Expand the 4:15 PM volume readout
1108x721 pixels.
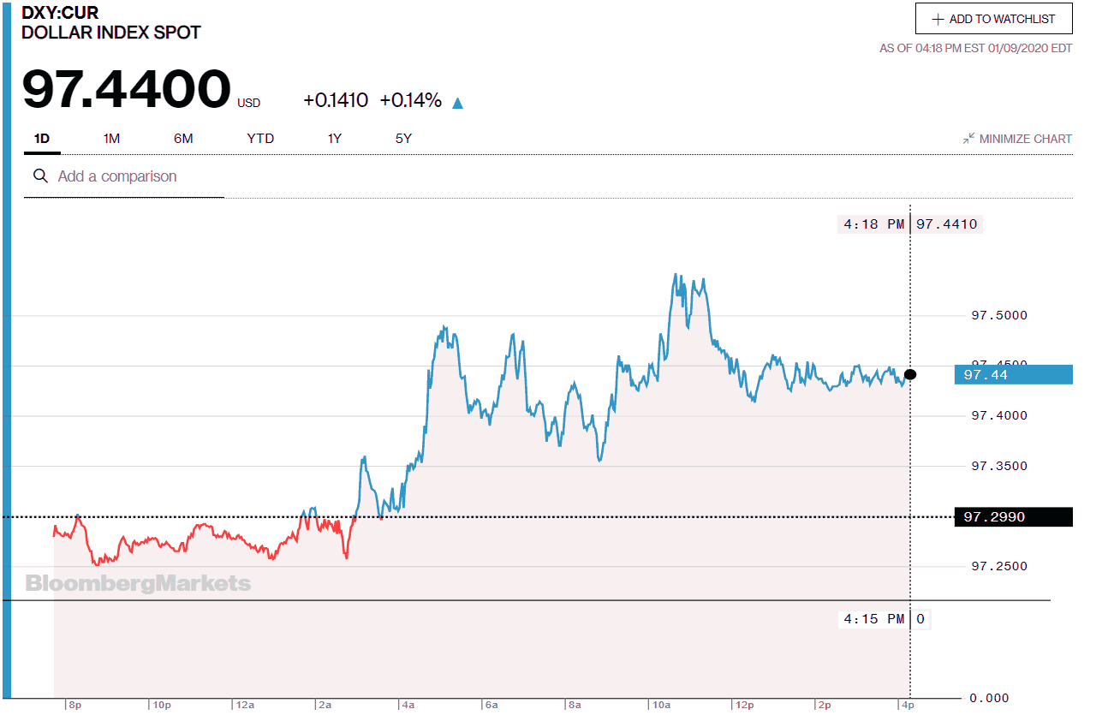click(x=884, y=618)
